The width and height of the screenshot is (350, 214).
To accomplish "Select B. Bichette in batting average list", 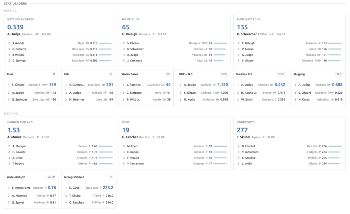I will [19, 49].
